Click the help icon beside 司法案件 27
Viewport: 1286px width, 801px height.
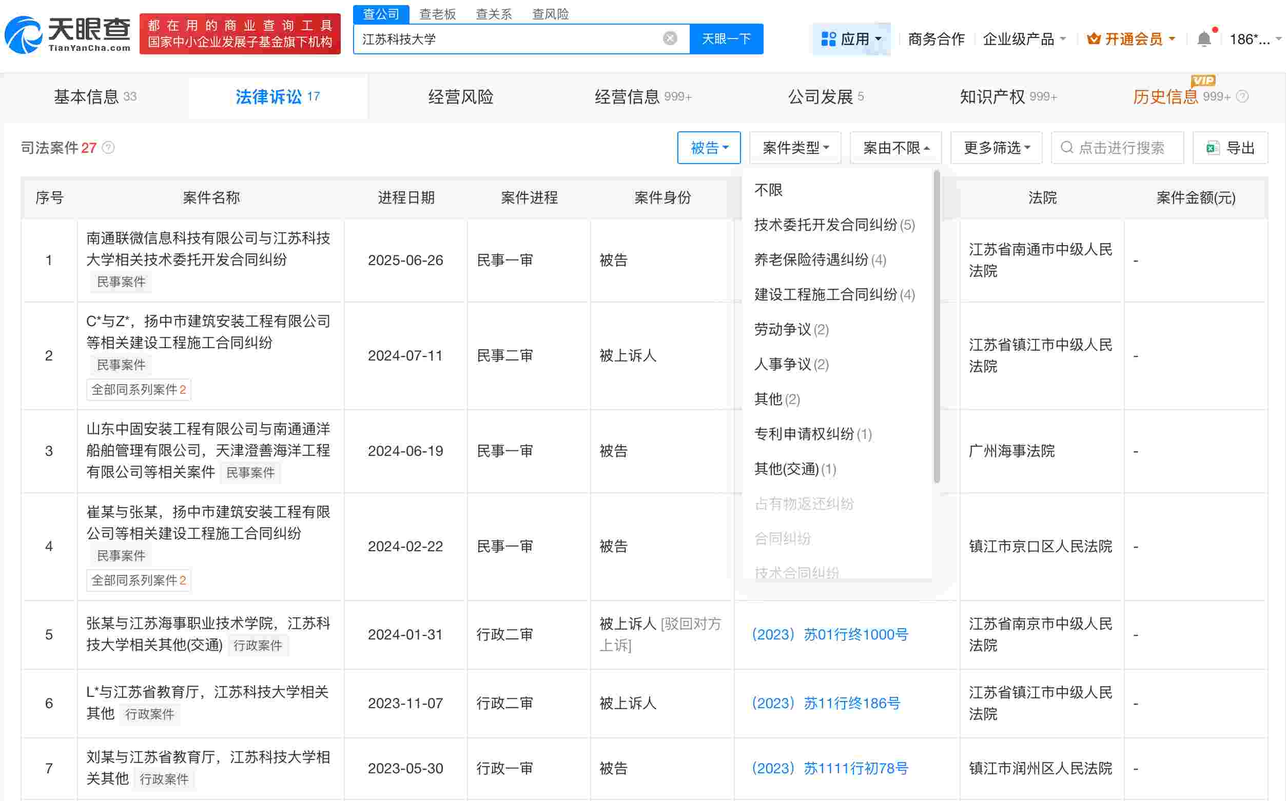coord(109,148)
